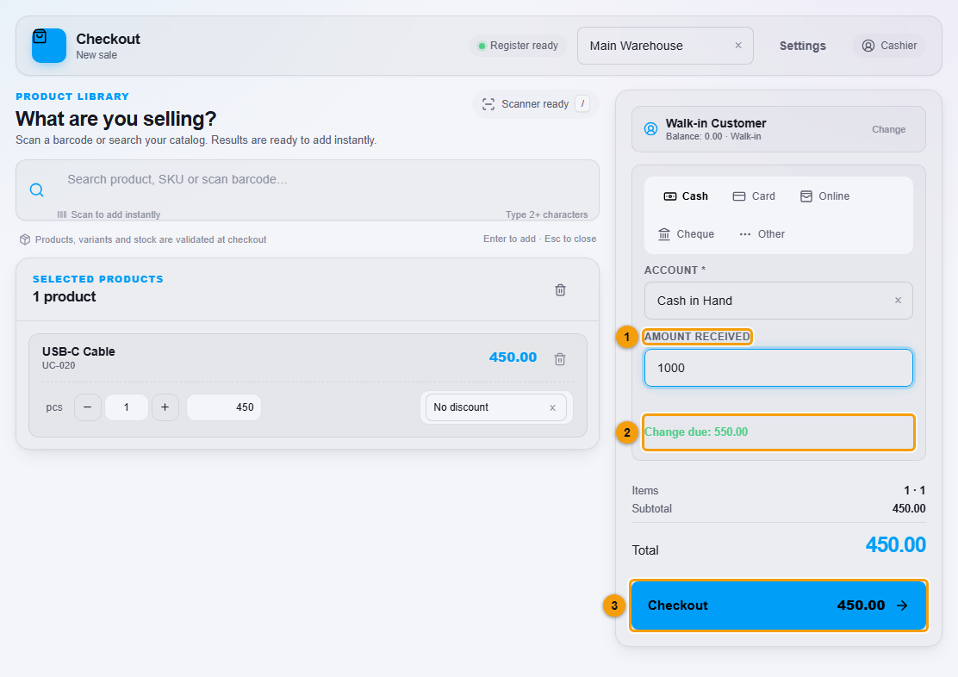The height and width of the screenshot is (677, 958).
Task: Change the Walk-in Customer
Action: coord(888,129)
